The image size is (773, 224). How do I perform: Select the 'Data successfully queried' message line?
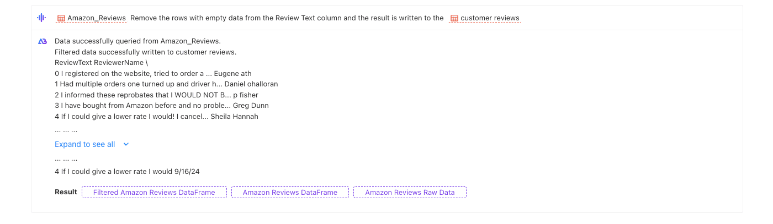[137, 41]
